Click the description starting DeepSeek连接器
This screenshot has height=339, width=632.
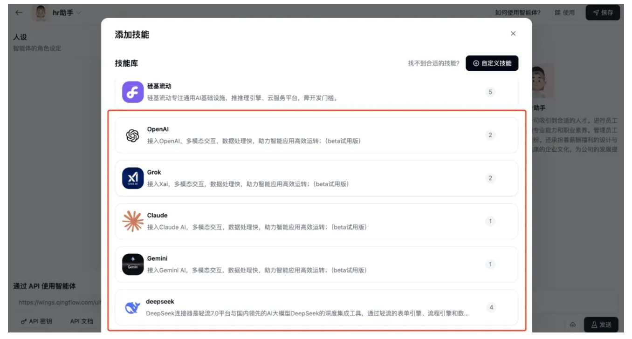coord(307,313)
